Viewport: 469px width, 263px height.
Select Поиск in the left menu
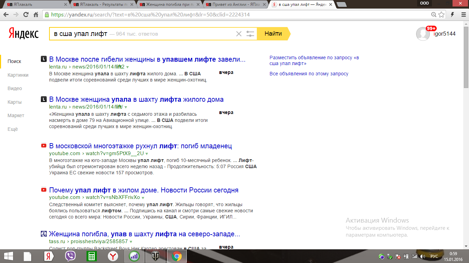(x=14, y=61)
